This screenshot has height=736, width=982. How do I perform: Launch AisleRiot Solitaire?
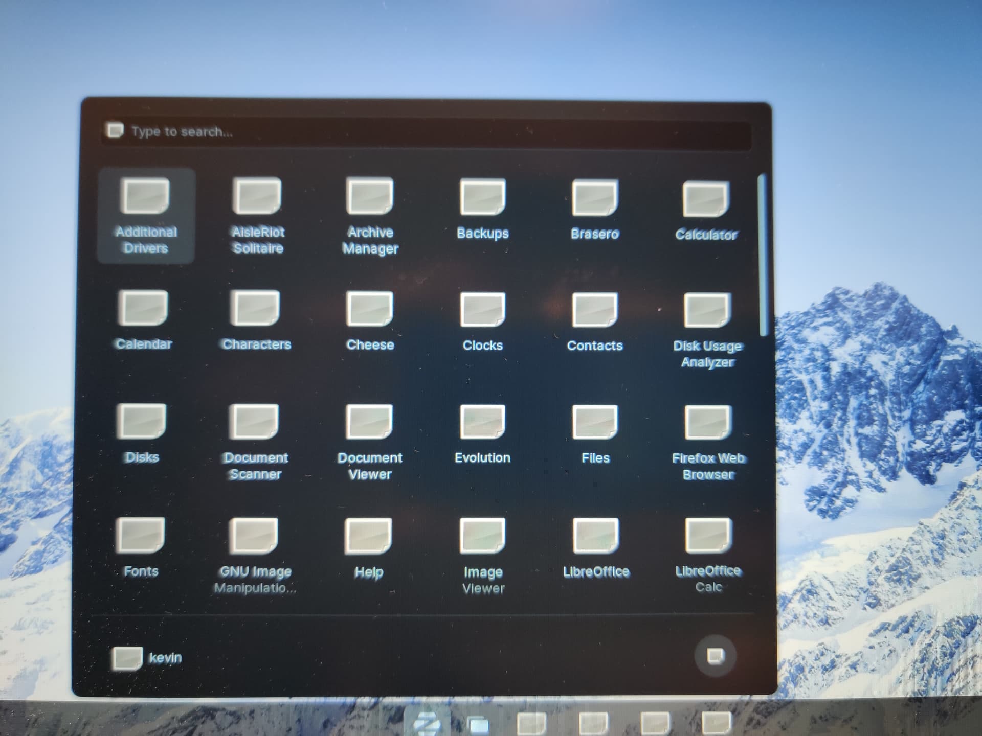(258, 216)
